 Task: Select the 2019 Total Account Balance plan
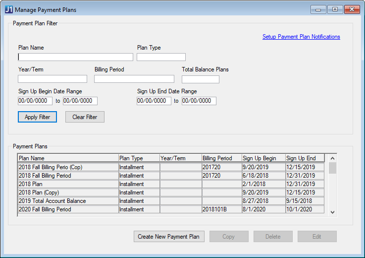[x=68, y=201]
